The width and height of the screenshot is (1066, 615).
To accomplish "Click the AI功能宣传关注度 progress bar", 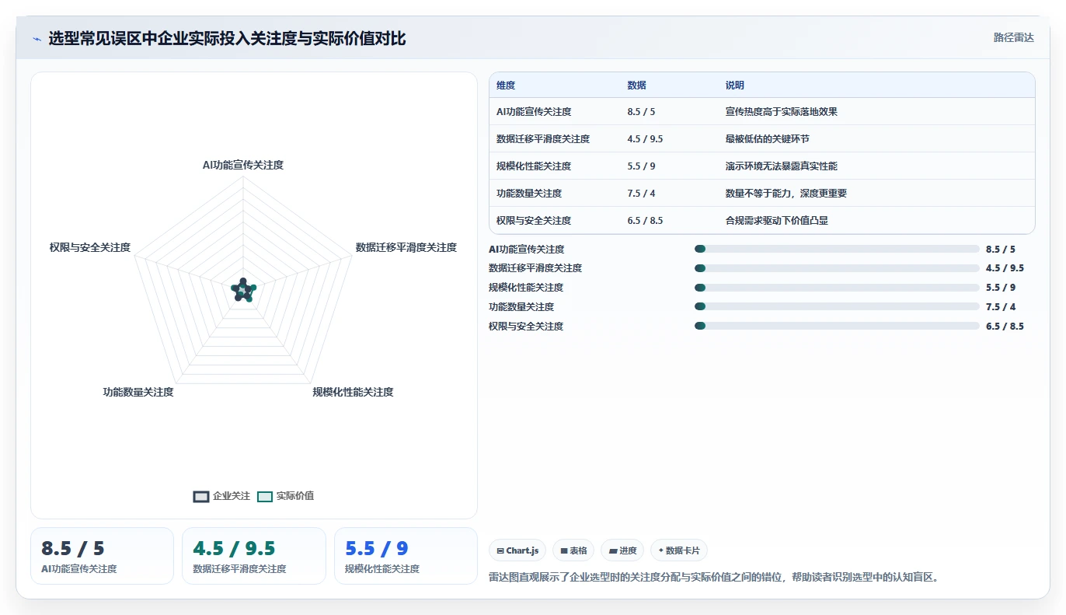I will coord(837,249).
